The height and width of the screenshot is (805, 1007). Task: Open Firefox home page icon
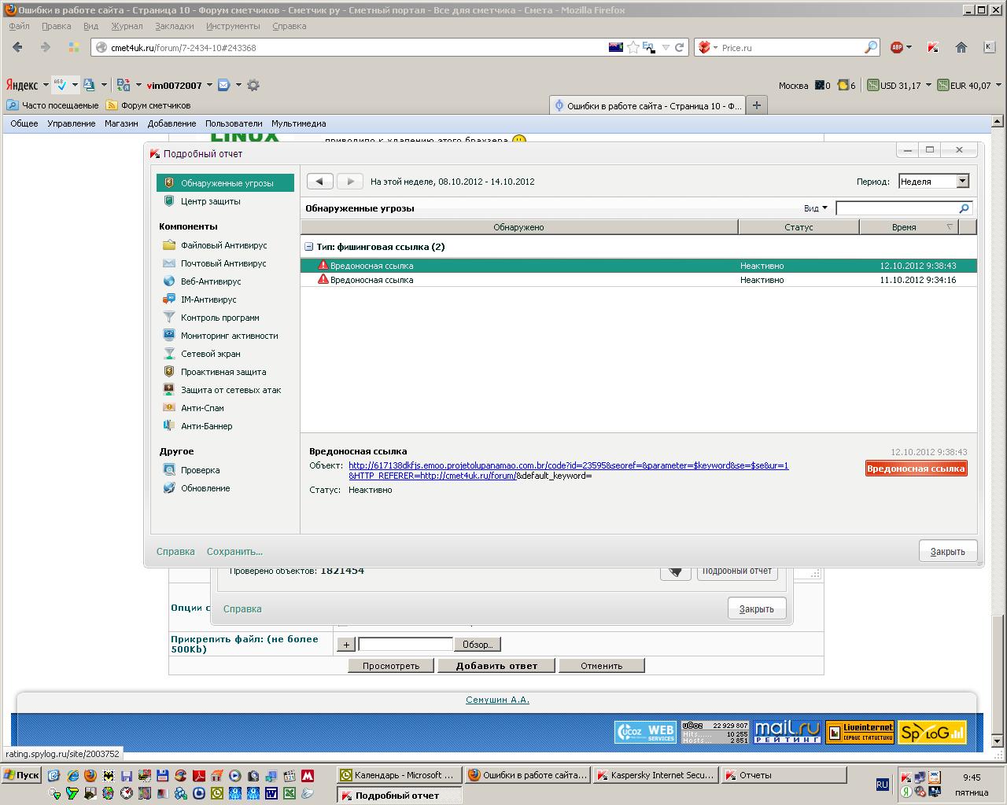pos(961,47)
